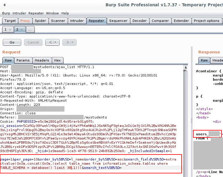Screen dimensions: 223x177
Task: Go back to previous request with < button
Action: pos(50,42)
